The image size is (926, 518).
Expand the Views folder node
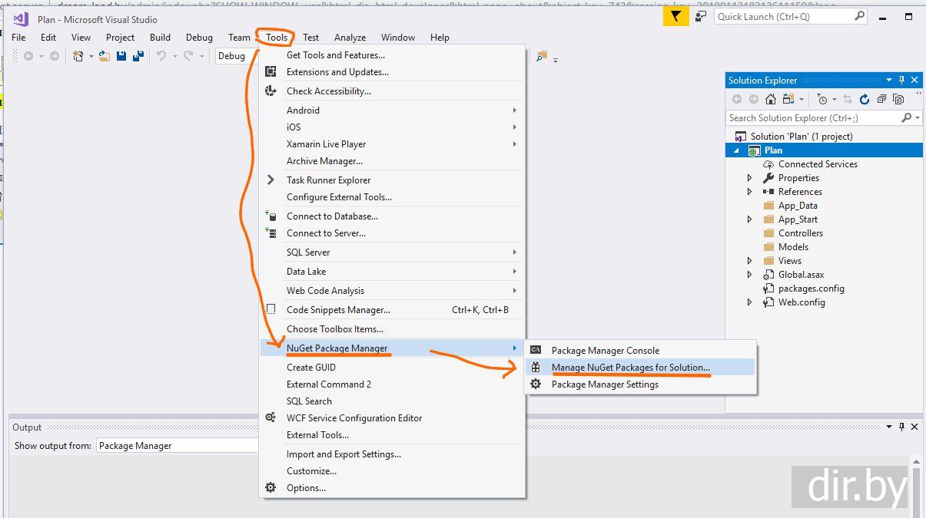coord(750,261)
